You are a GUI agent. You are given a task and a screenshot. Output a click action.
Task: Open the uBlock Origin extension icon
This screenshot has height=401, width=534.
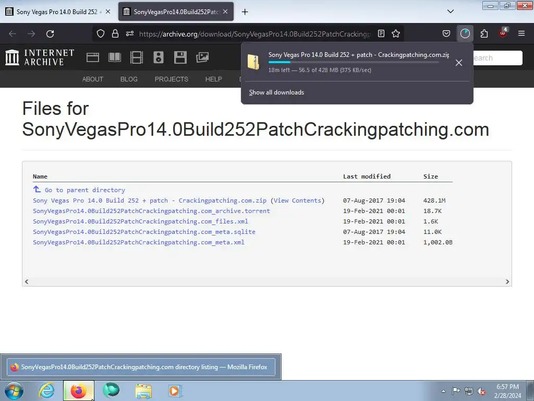pyautogui.click(x=503, y=33)
